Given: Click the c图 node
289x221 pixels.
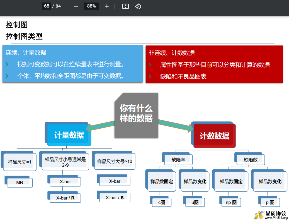Looking at the screenshot, I should click(x=162, y=202).
